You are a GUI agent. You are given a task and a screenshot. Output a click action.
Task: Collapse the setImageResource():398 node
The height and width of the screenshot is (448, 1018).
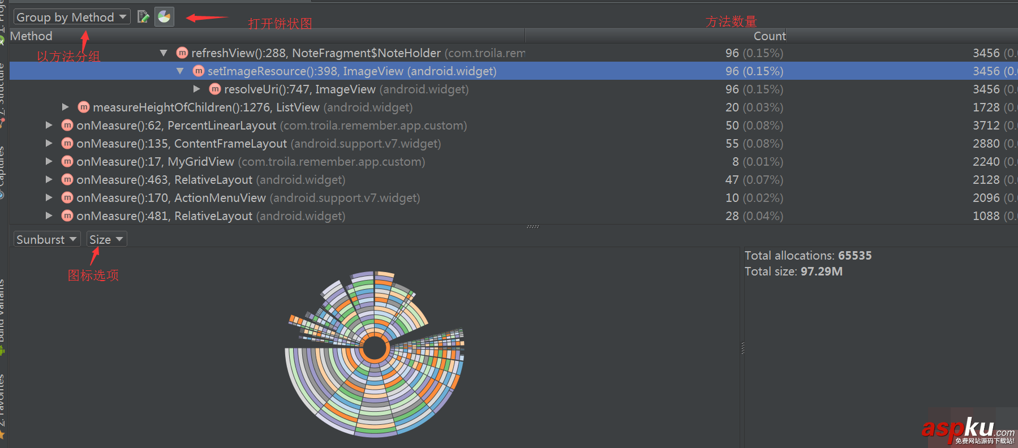point(180,71)
